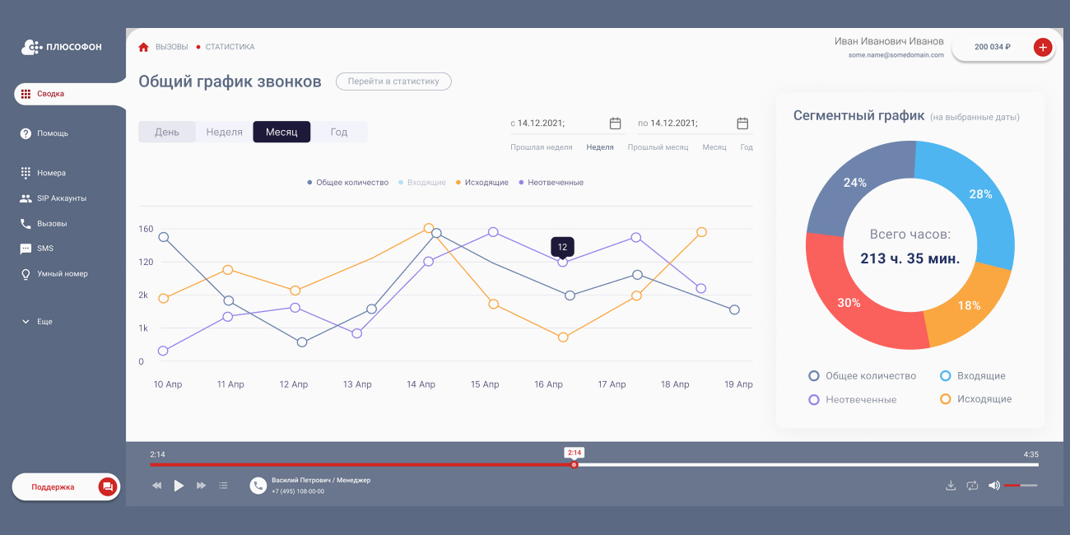Click the playback progress handle at 2:14
The image size is (1070, 535).
[x=575, y=465]
